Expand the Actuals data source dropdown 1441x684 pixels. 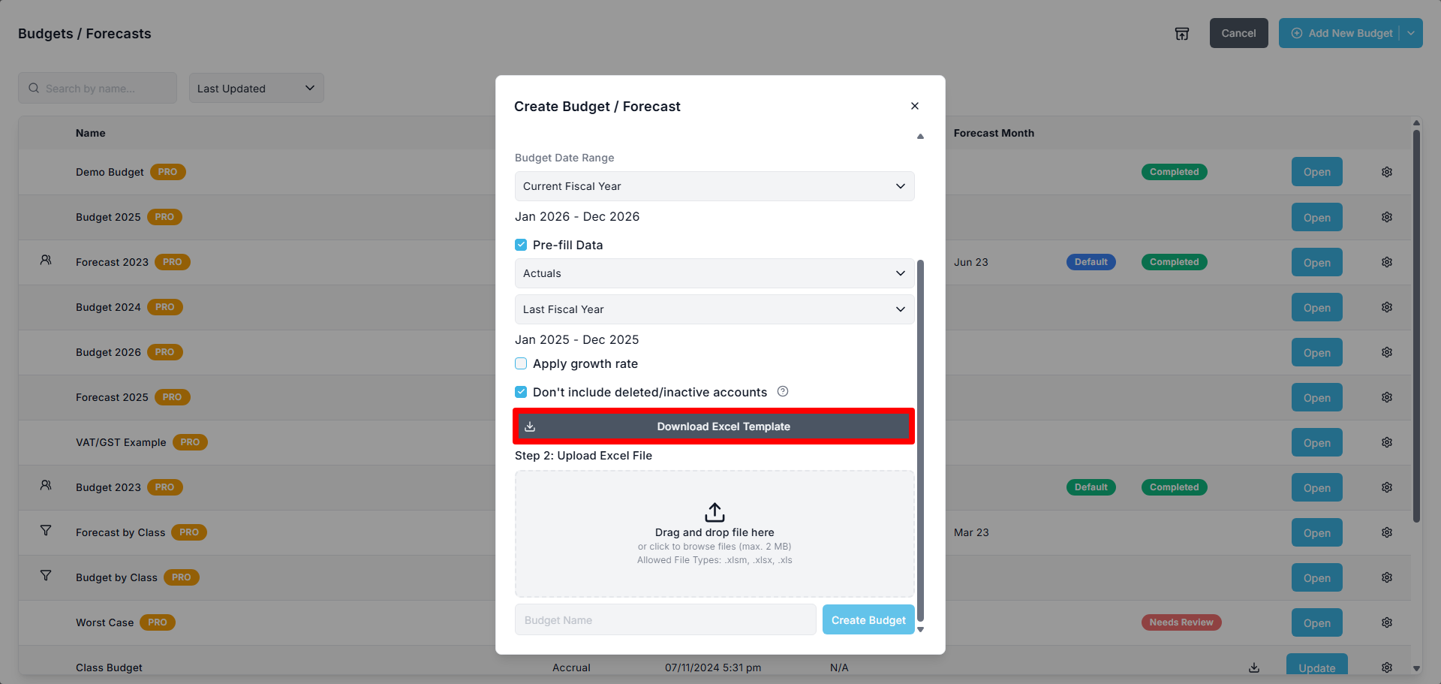point(714,273)
